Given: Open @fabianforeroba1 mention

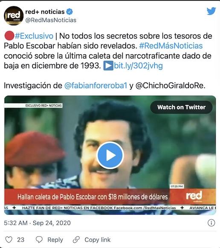Looking at the screenshot, I should pyautogui.click(x=96, y=86).
